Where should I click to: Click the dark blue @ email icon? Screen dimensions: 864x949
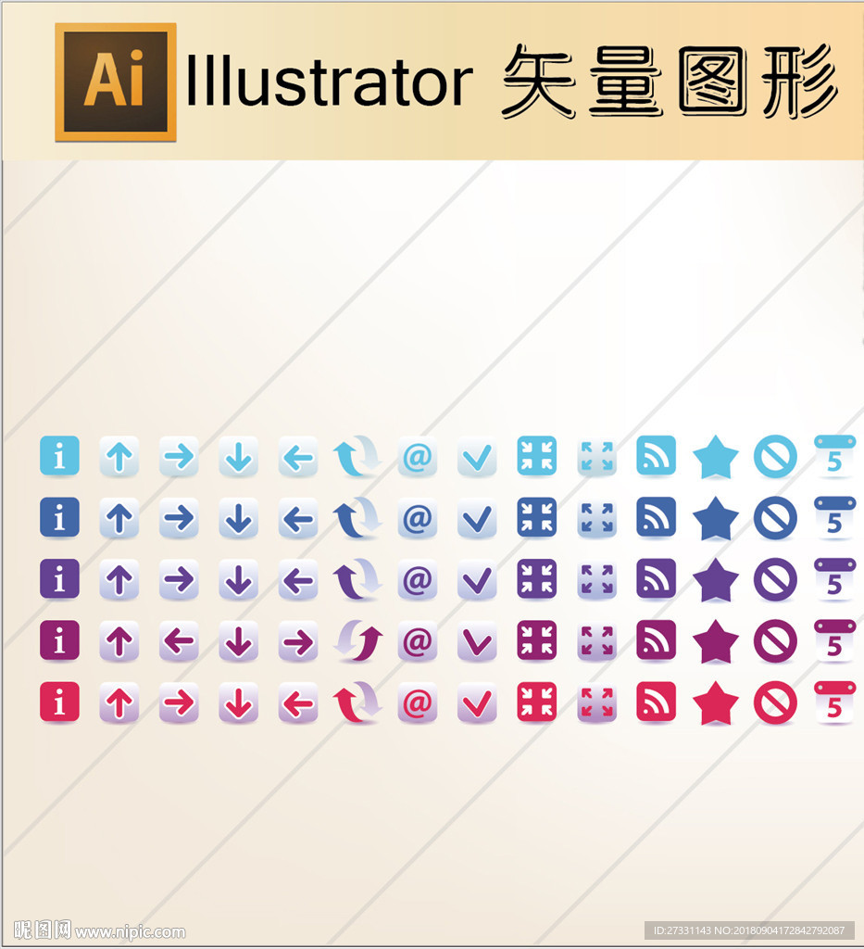click(418, 517)
